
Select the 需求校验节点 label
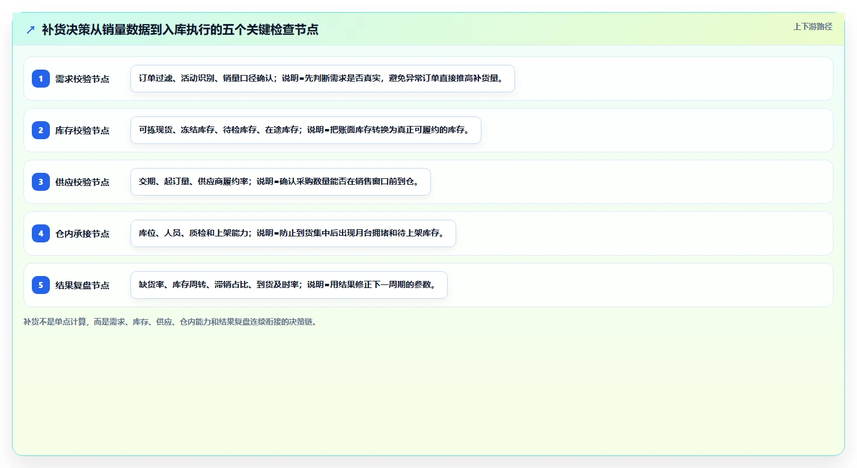click(82, 79)
